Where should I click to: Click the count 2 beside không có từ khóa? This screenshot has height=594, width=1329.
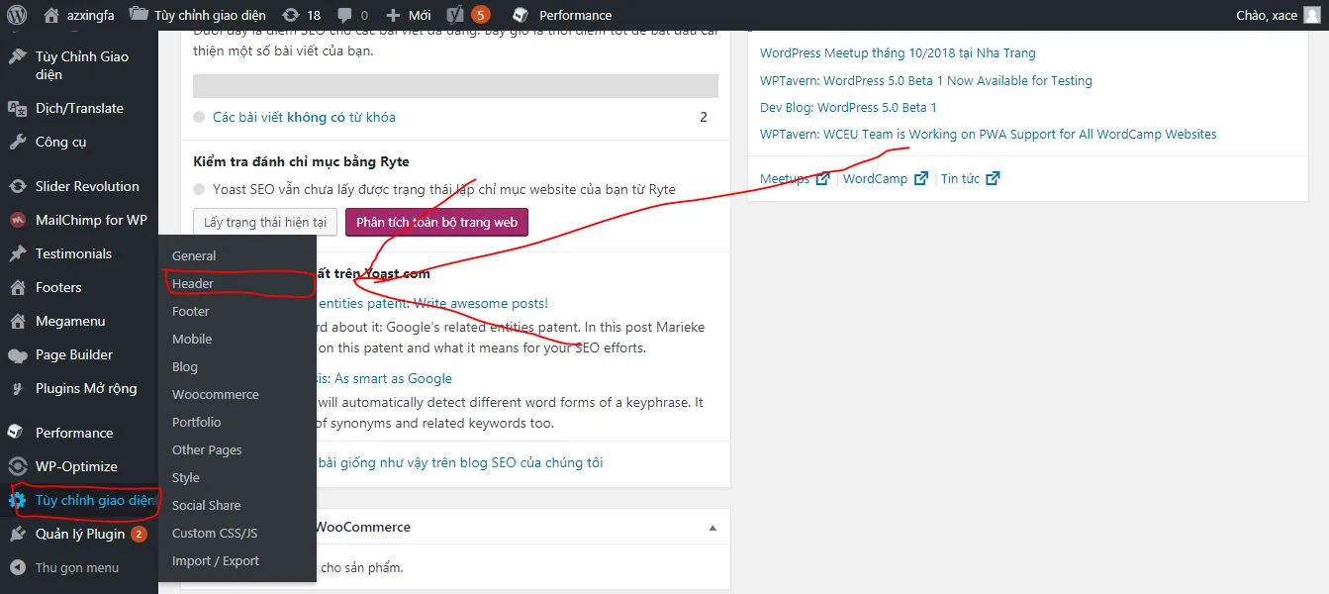coord(704,117)
